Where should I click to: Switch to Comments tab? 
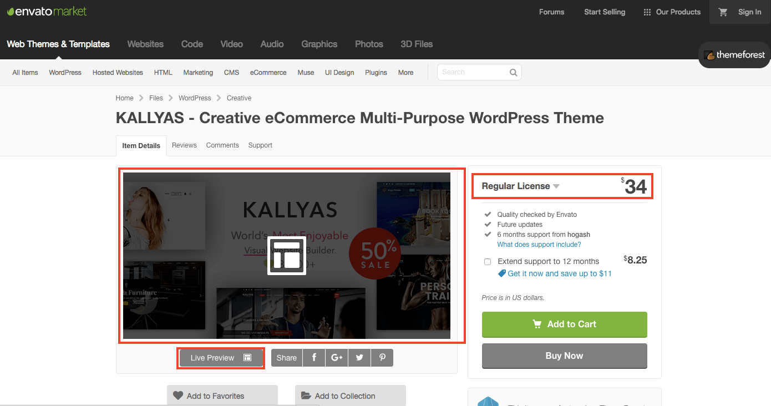pyautogui.click(x=222, y=145)
